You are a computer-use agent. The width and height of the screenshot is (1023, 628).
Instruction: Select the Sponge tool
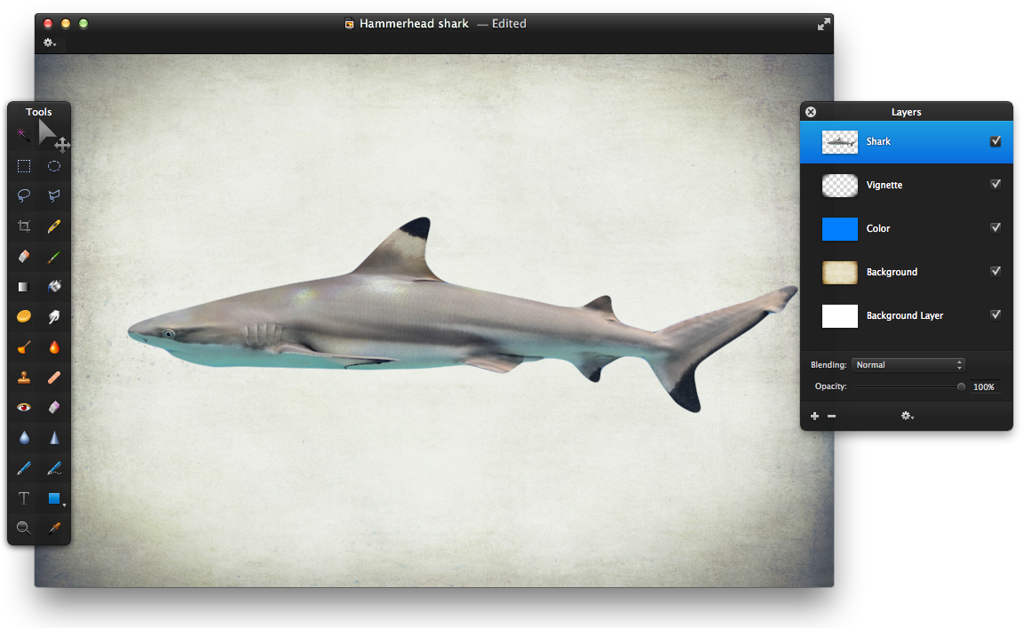pyautogui.click(x=23, y=316)
